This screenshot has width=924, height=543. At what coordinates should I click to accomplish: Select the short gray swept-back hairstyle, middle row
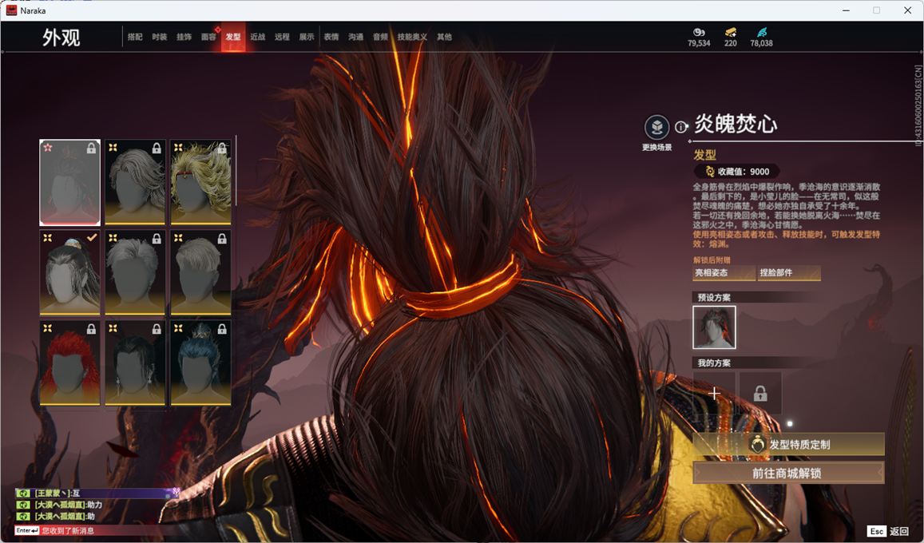coord(135,272)
